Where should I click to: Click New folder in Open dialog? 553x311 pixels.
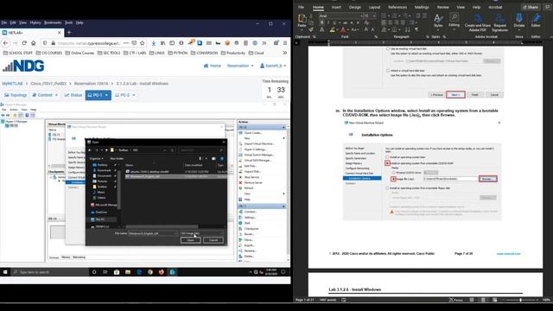(117, 159)
